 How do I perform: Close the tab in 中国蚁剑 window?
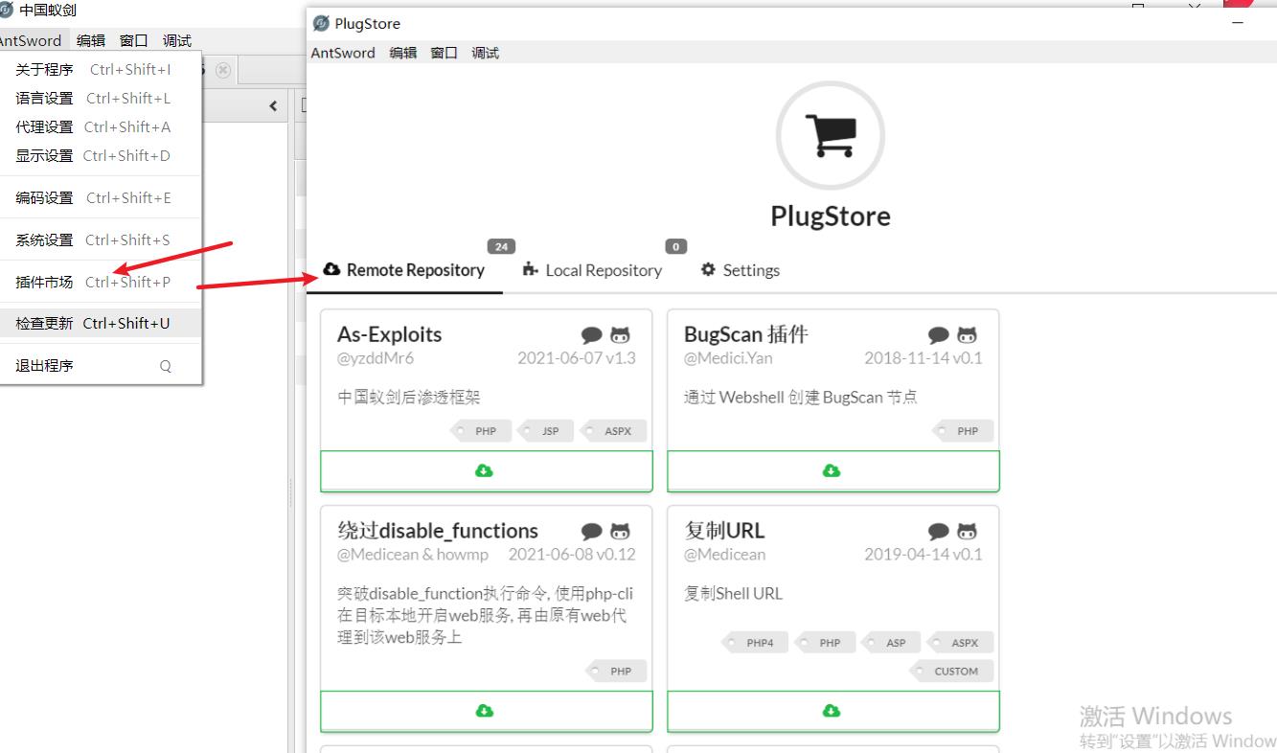[223, 70]
